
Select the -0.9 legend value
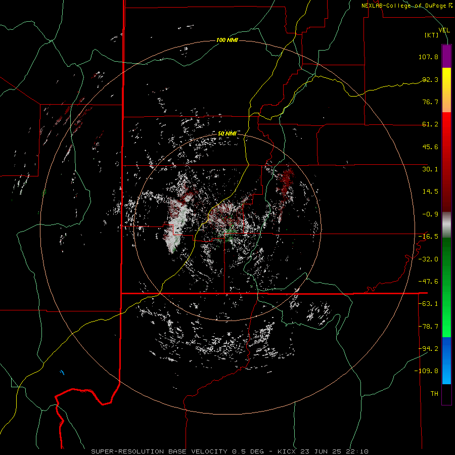pos(430,214)
